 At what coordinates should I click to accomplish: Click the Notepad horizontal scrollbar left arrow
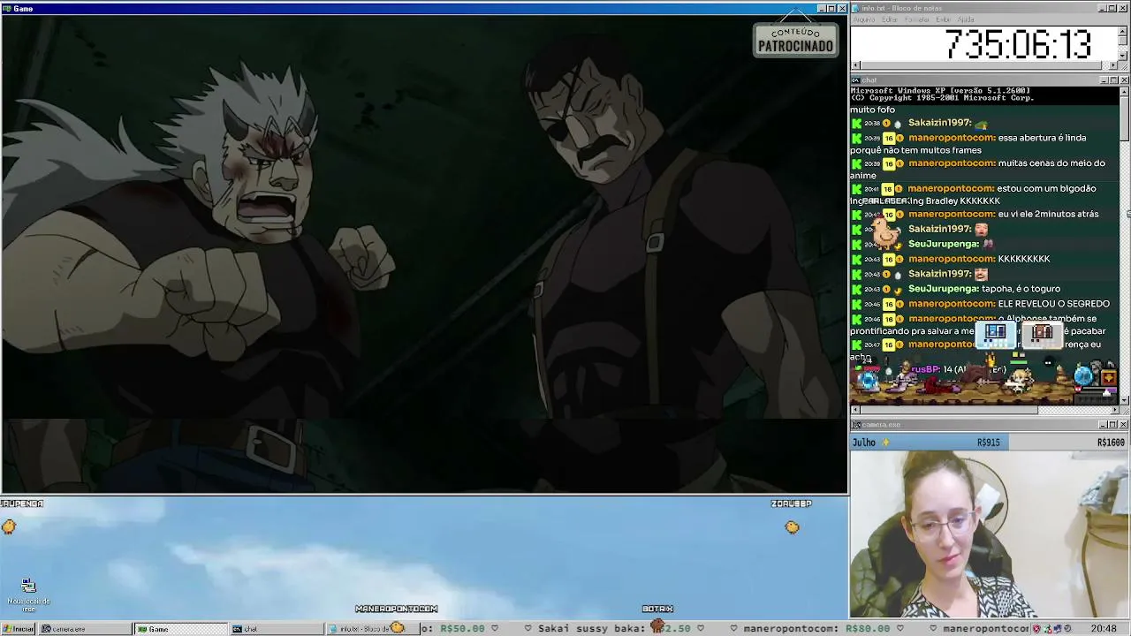click(855, 65)
